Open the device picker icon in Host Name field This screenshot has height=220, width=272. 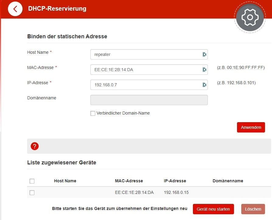[204, 54]
